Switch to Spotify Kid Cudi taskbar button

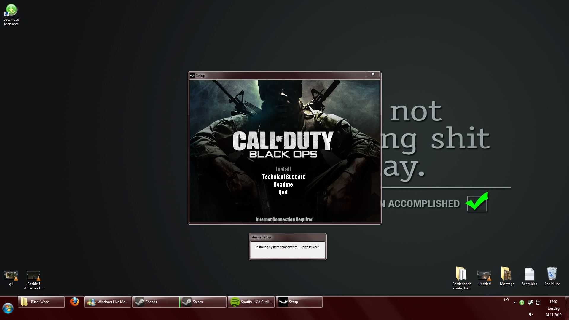(x=251, y=302)
